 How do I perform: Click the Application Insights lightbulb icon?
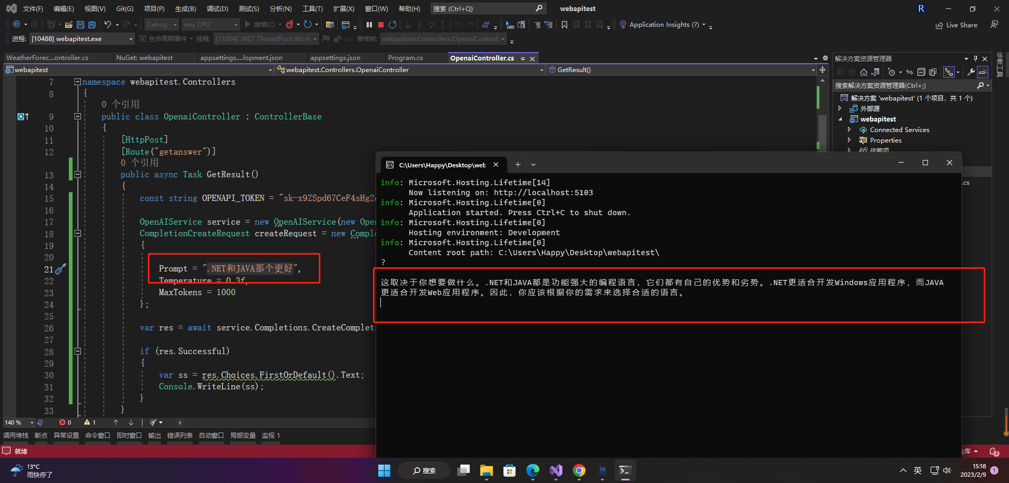[623, 25]
